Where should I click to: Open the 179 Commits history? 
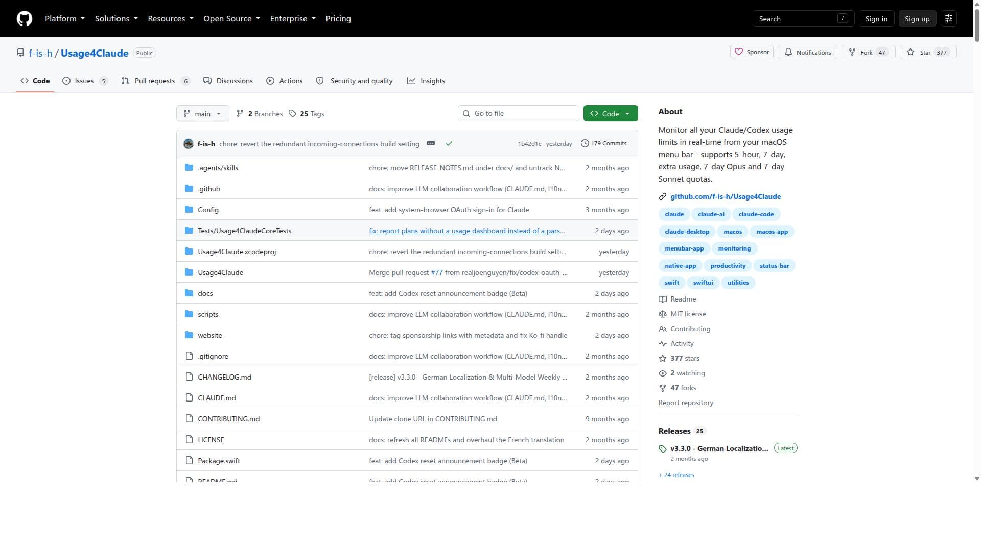pyautogui.click(x=604, y=144)
